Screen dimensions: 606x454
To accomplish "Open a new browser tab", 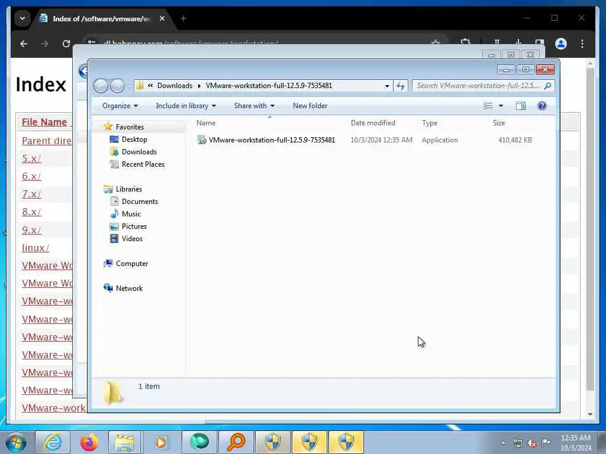I will [183, 18].
